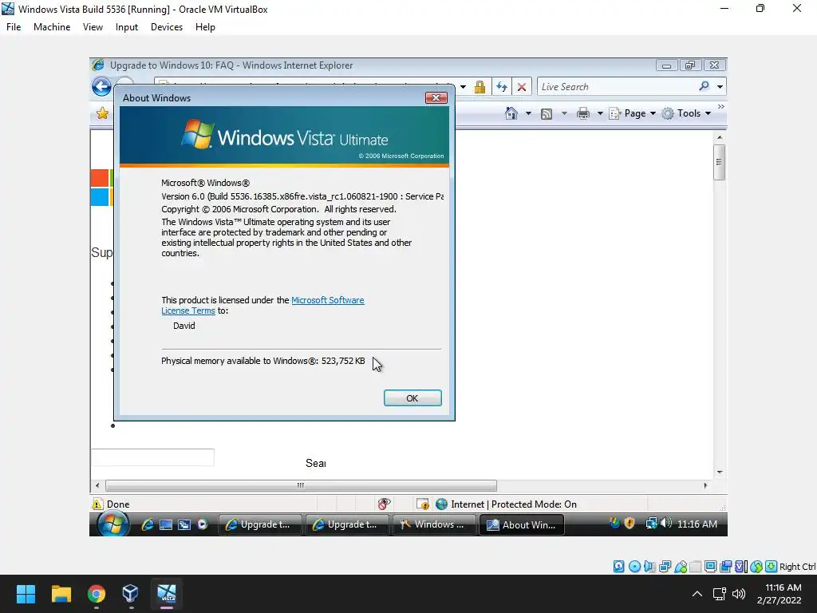The width and height of the screenshot is (817, 613).
Task: Click the VirtualBox hard disk activity icon
Action: [x=618, y=567]
